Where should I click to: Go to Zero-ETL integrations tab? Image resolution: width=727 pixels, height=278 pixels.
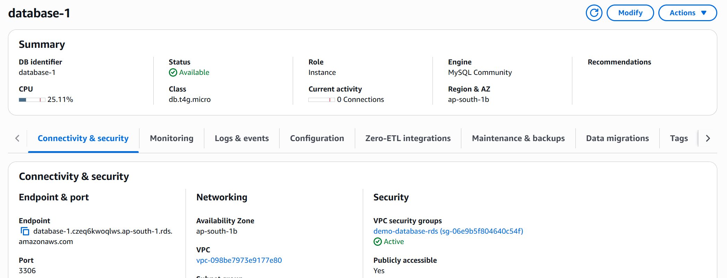click(x=408, y=138)
